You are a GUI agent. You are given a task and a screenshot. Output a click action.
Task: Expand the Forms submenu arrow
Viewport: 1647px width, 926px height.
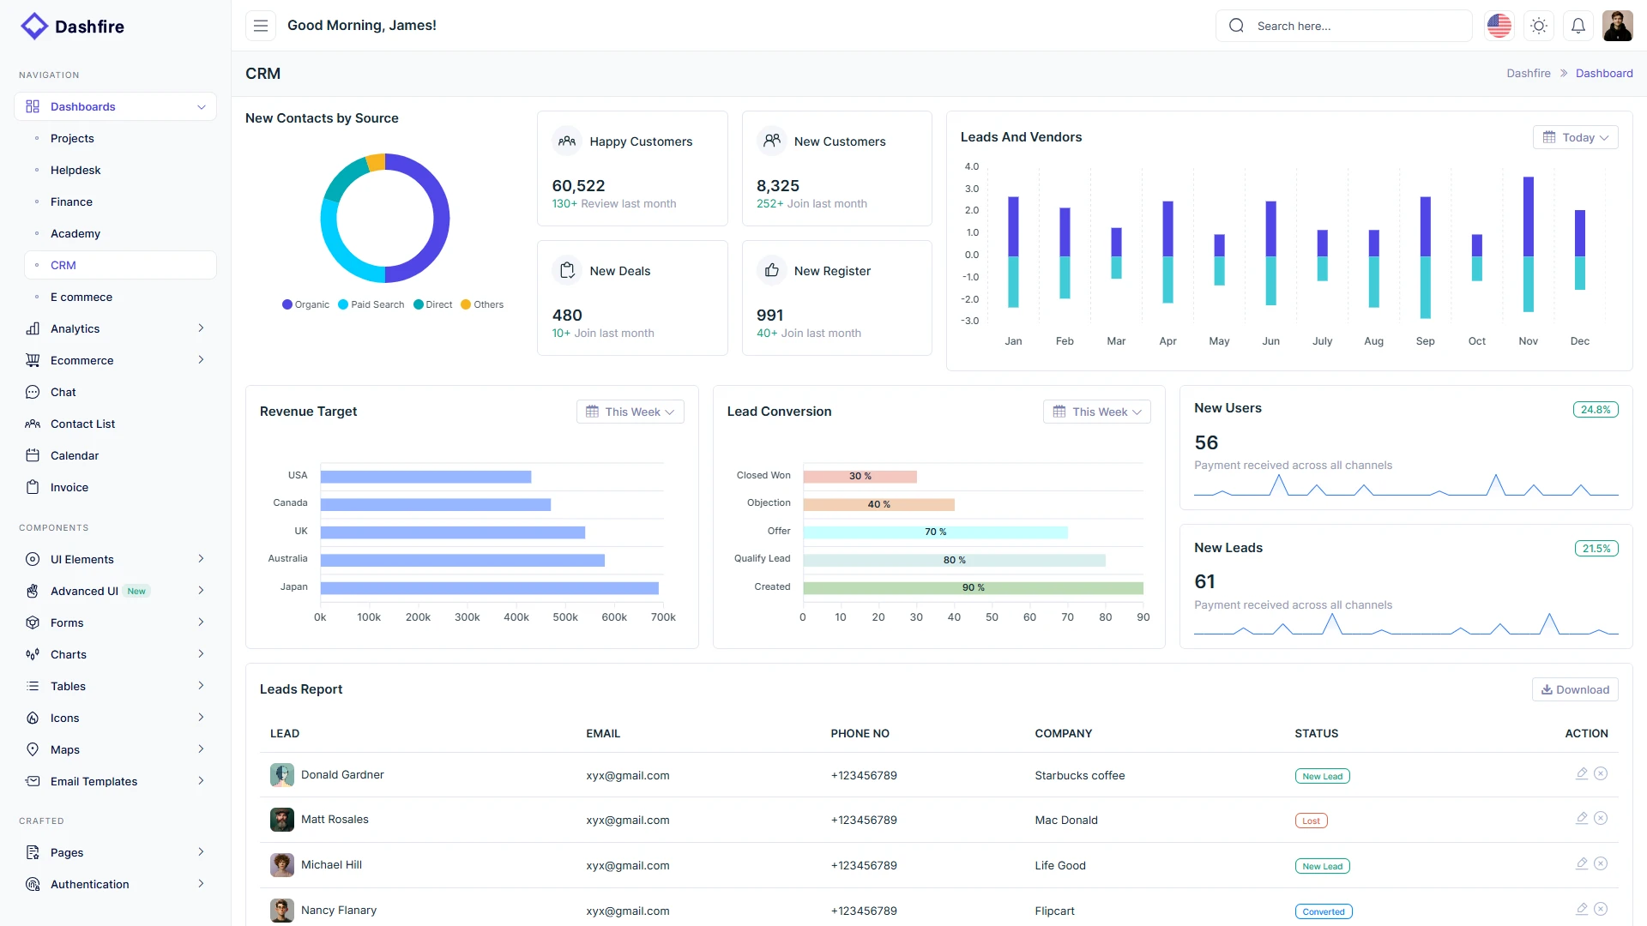pos(201,622)
